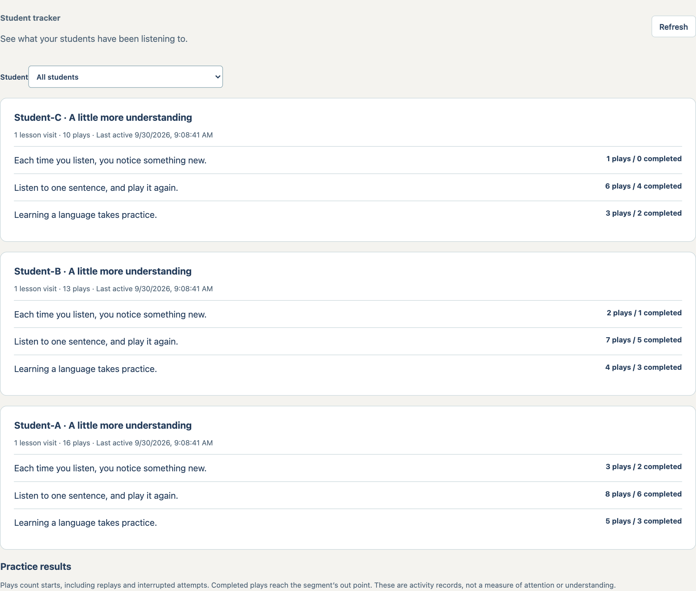Click Student-A's 'Listen to one sentence' row
The image size is (696, 591).
pos(348,495)
